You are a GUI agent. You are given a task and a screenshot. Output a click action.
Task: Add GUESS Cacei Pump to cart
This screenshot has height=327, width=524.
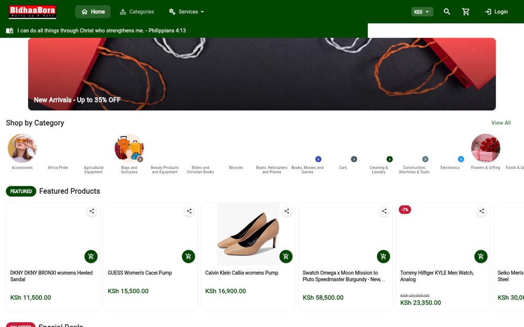point(189,256)
